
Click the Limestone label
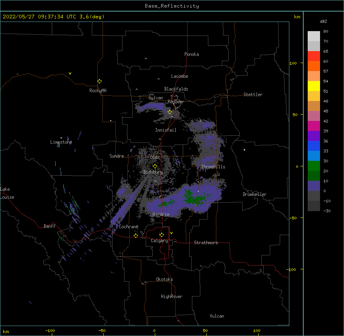pos(61,142)
